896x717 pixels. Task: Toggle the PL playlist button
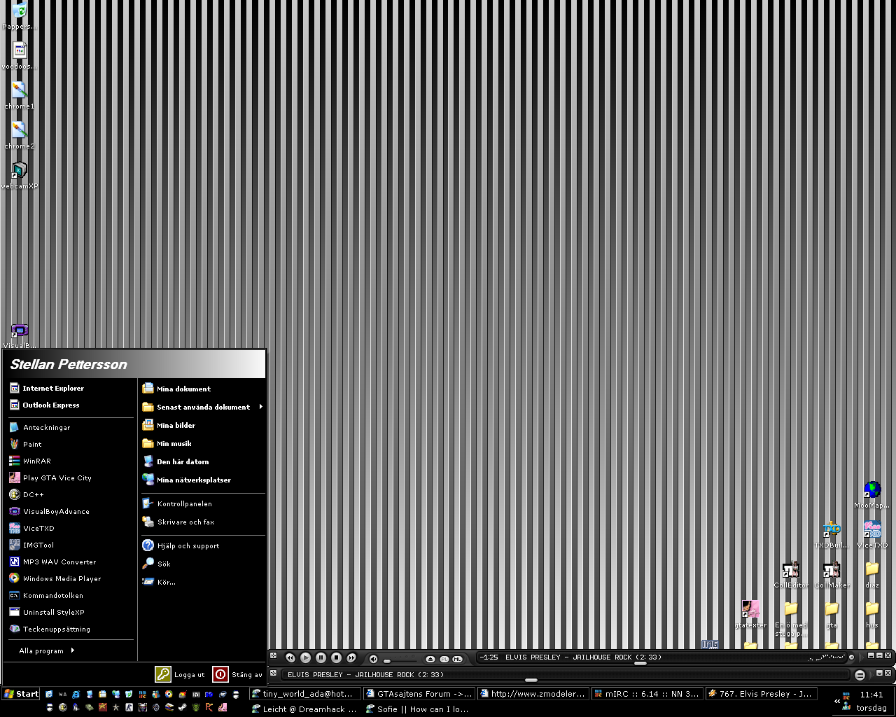pyautogui.click(x=444, y=659)
